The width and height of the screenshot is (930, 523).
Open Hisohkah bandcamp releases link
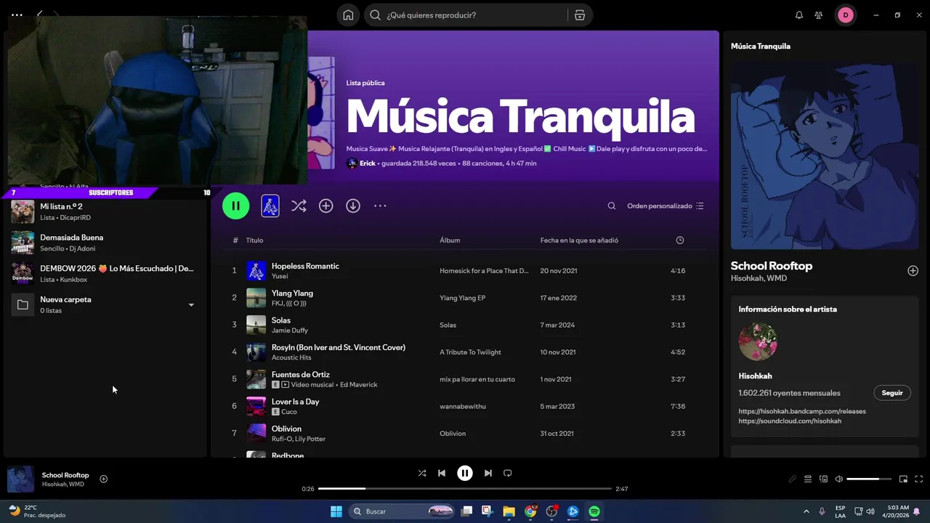[x=802, y=411]
